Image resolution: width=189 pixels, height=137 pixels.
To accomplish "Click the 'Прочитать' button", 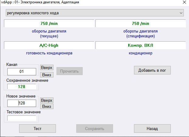I will 69,71.
